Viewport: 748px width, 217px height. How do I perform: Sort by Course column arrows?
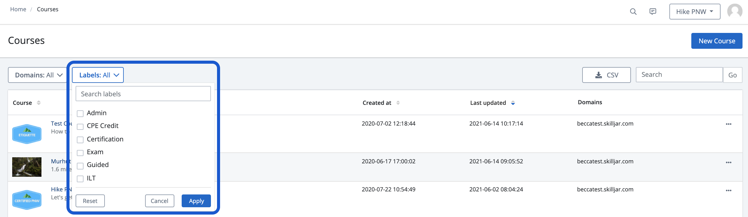pos(39,103)
